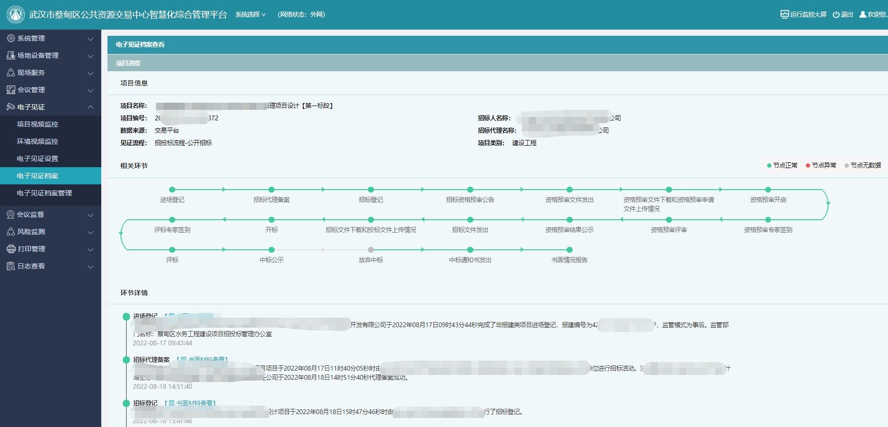Click the 系统管理 gear icon

(11, 38)
